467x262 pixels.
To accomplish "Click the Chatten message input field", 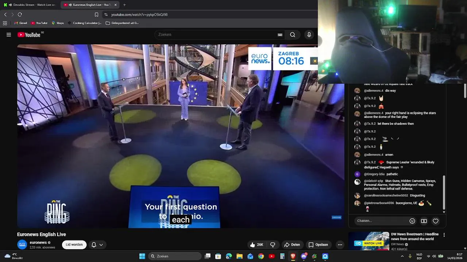I will point(381,221).
